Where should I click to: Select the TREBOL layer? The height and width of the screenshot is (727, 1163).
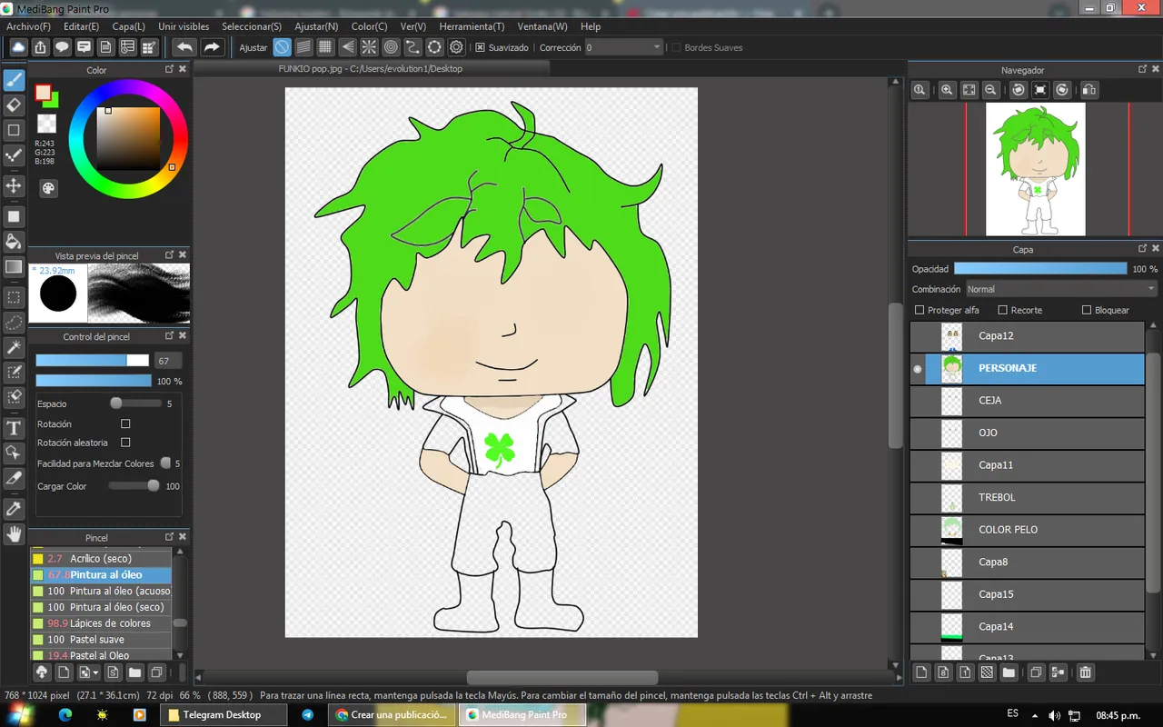point(1028,497)
